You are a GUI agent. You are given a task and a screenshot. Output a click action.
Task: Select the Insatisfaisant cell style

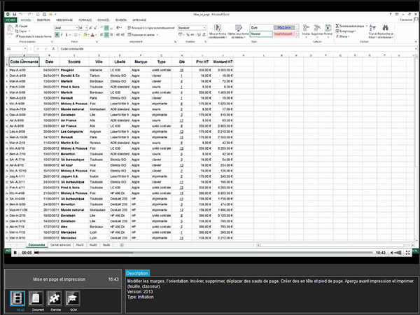pos(284,34)
